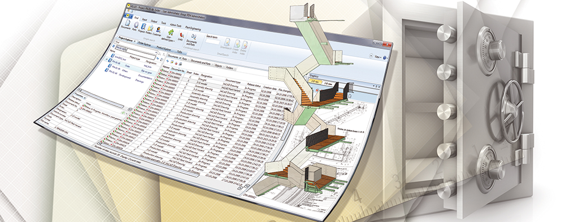Select the Output ribbon tab

click(154, 21)
